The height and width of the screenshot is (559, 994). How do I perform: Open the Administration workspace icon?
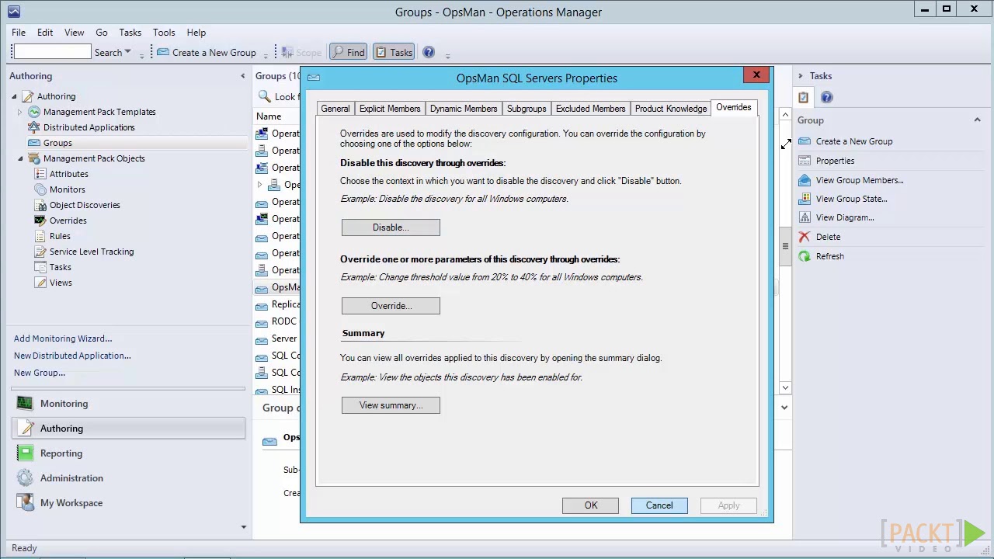pyautogui.click(x=25, y=478)
